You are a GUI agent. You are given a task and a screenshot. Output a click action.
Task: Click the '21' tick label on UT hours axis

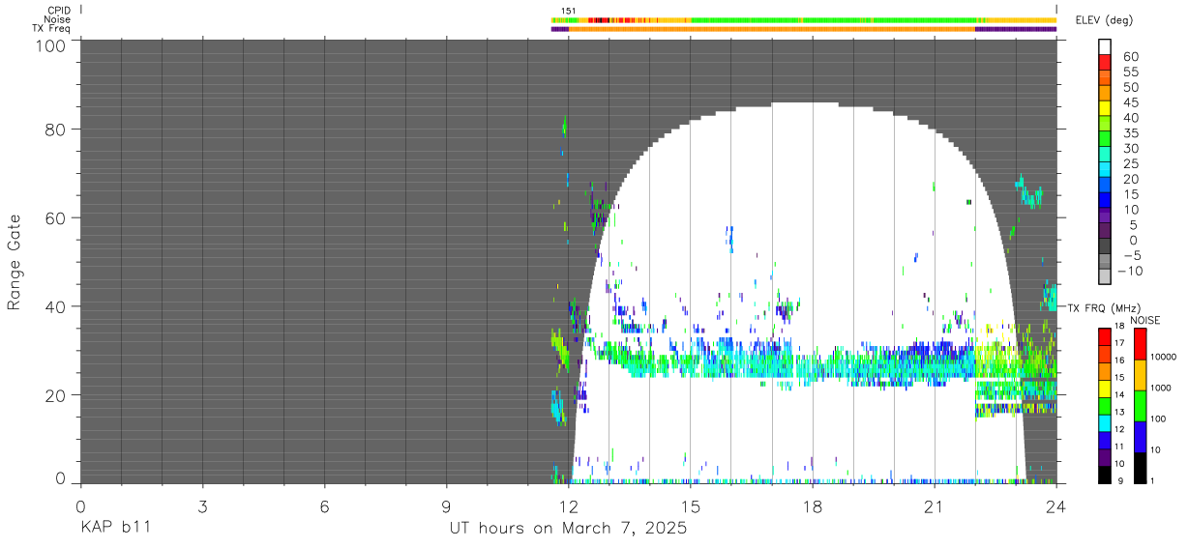point(935,506)
